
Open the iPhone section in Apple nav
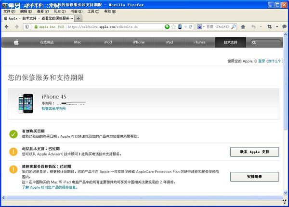139,42
